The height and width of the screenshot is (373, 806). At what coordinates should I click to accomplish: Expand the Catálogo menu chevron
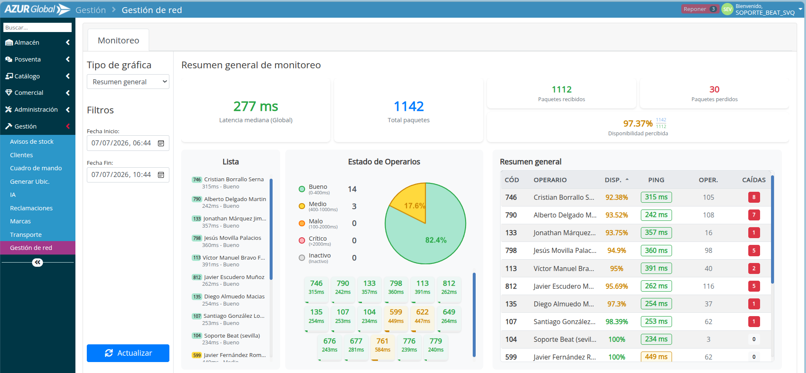(68, 76)
